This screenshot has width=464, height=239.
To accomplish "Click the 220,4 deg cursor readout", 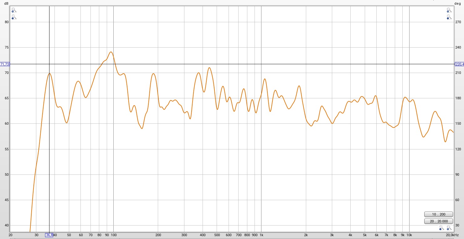I will tap(459, 64).
